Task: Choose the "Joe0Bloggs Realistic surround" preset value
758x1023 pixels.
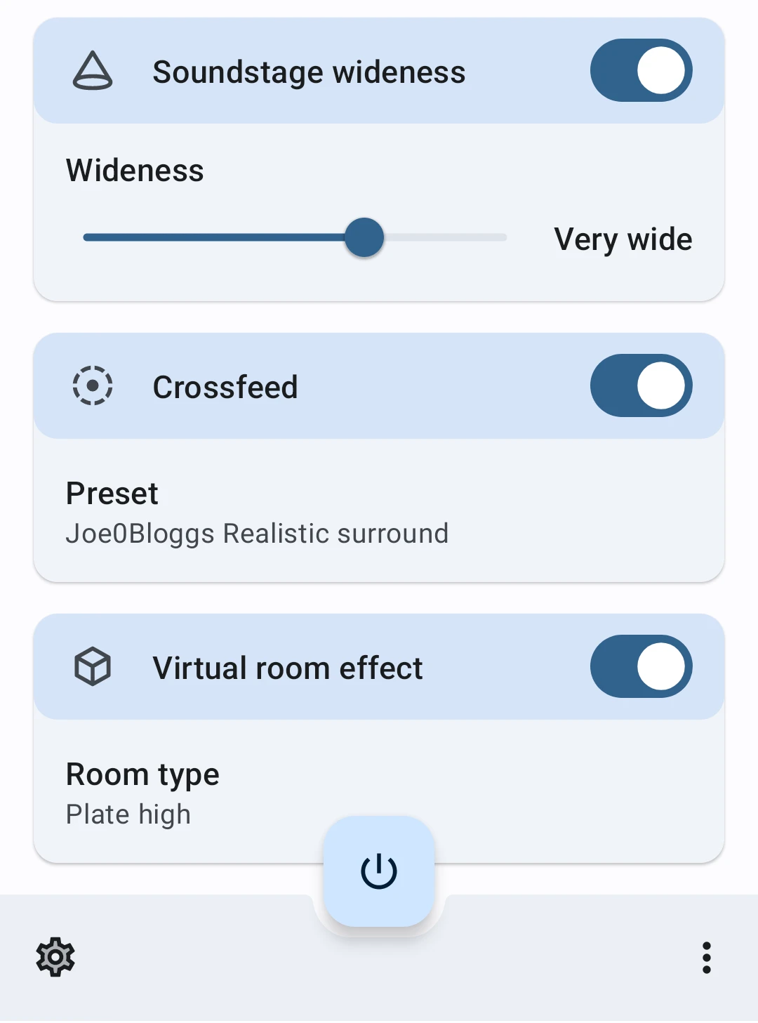Action: coord(257,534)
